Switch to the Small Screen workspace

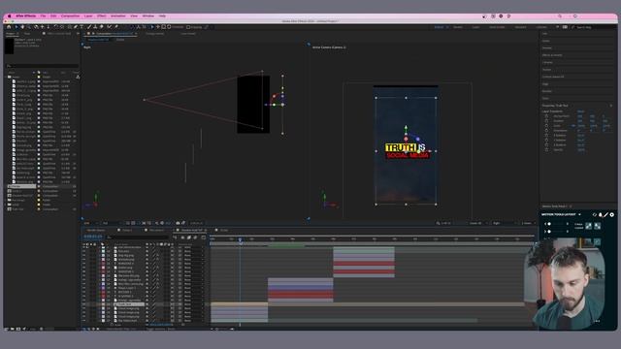[497, 27]
